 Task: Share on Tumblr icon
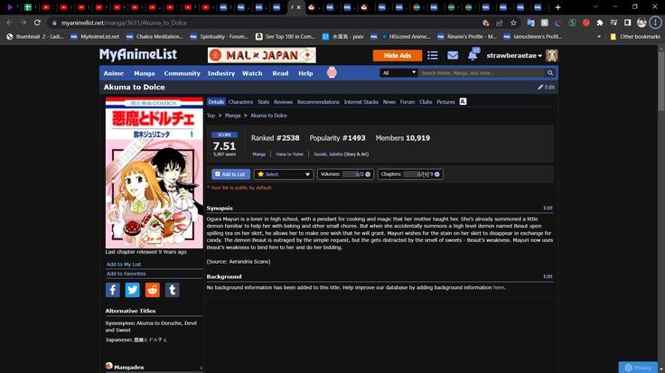point(173,290)
